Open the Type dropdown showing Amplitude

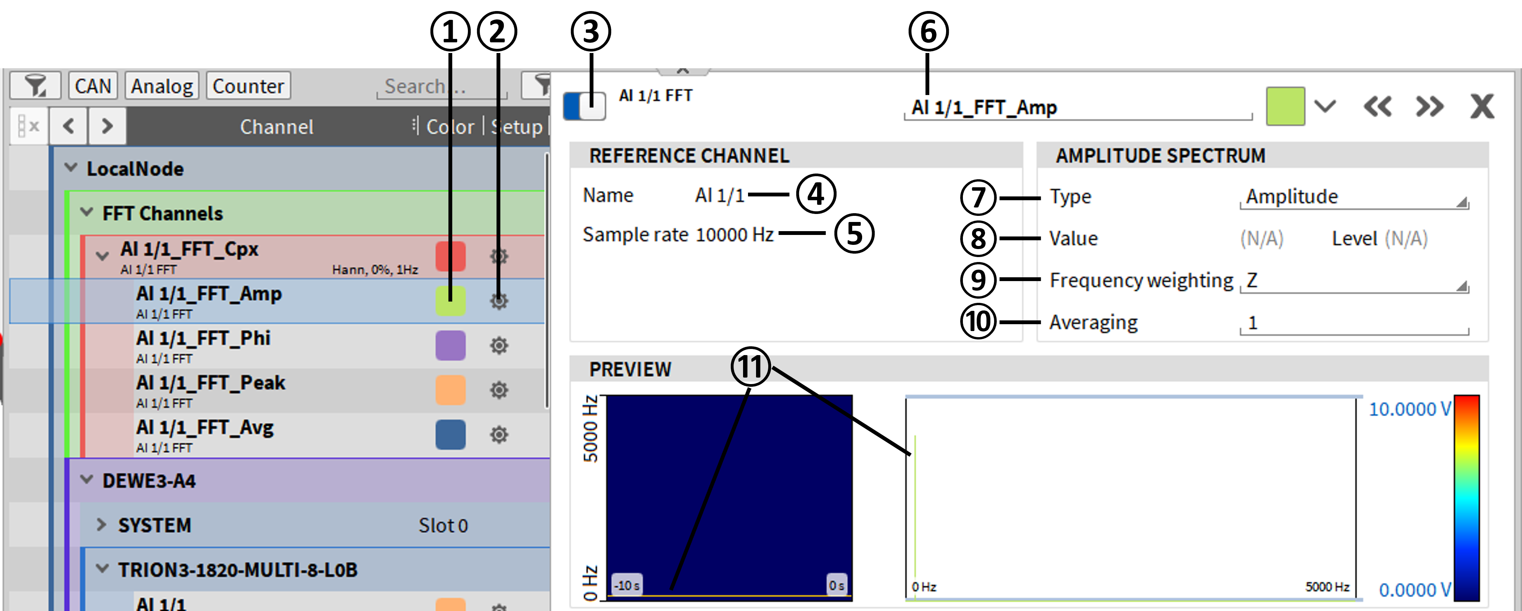coord(1354,196)
